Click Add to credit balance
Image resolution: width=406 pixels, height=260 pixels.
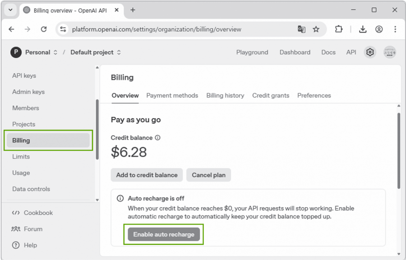tap(147, 175)
